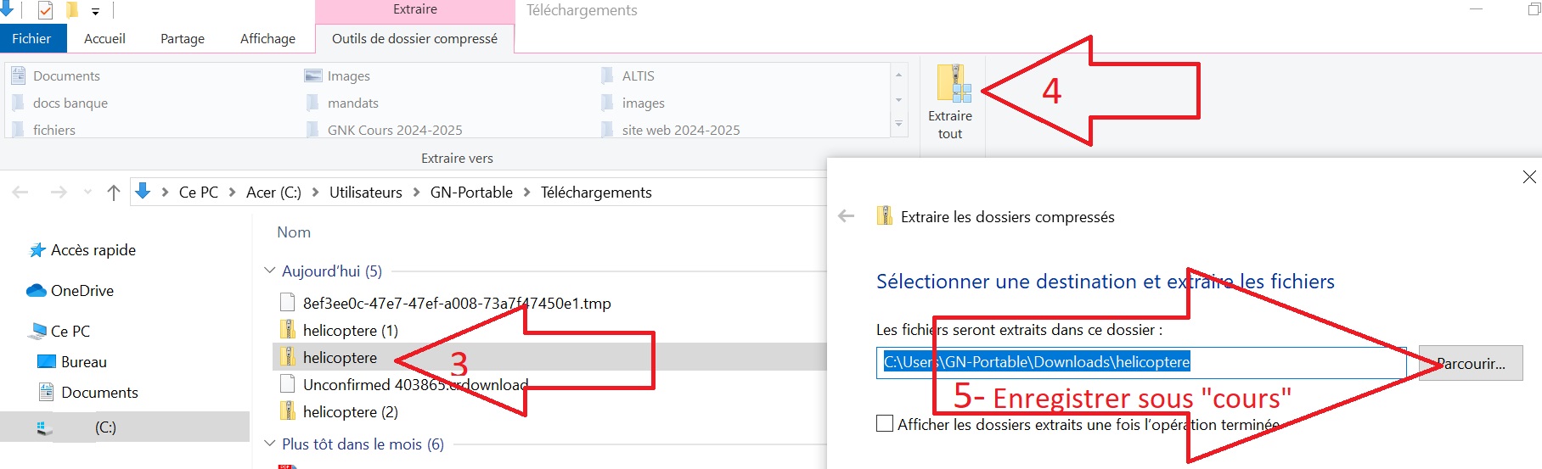This screenshot has width=1542, height=469.
Task: Select the Documents destination in Extraire vers
Action: pos(66,75)
